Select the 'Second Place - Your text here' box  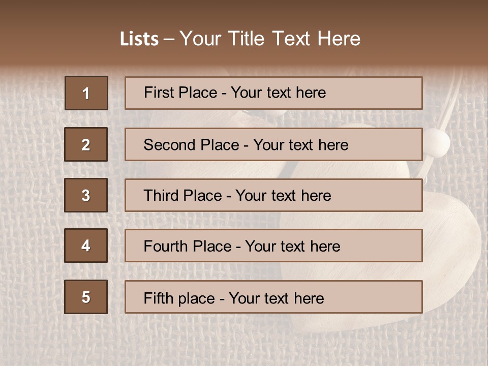point(273,144)
